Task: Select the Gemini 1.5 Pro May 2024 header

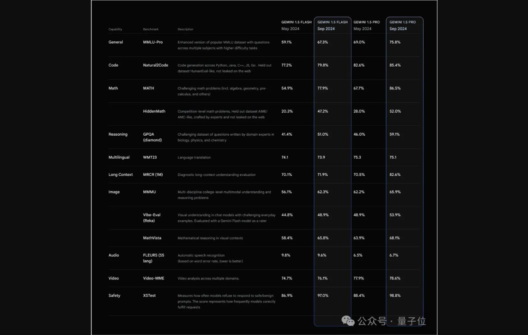Action: click(x=367, y=25)
